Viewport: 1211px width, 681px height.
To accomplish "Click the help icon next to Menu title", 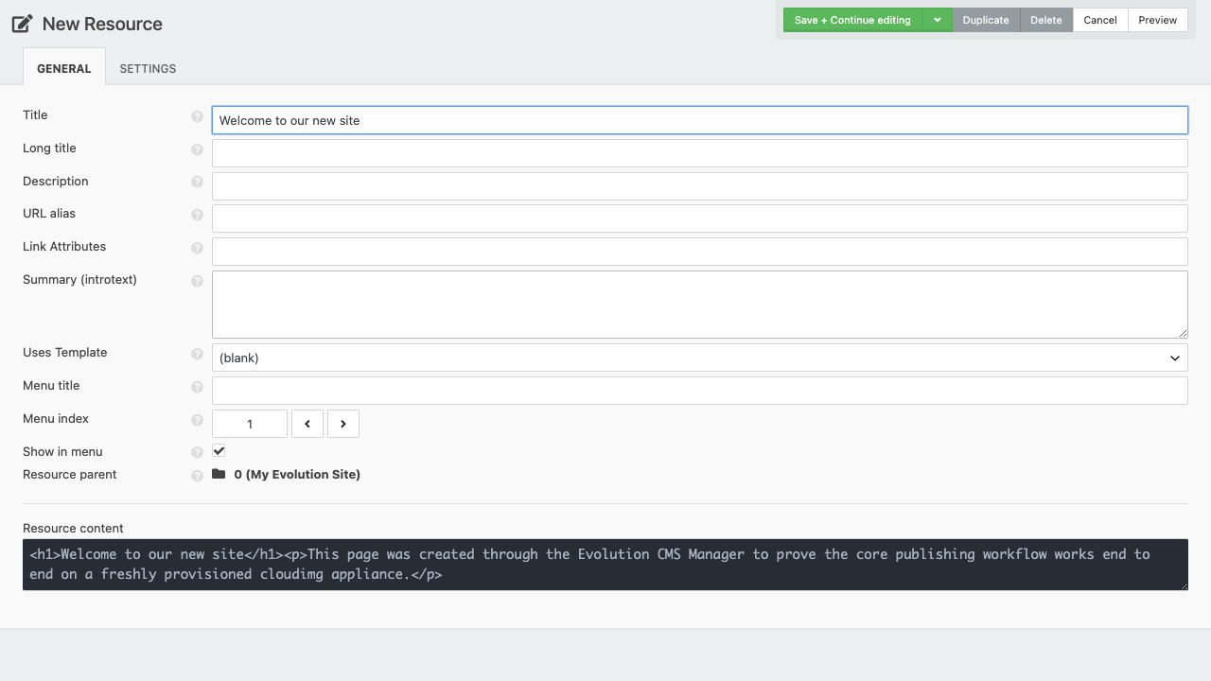I will pyautogui.click(x=197, y=387).
